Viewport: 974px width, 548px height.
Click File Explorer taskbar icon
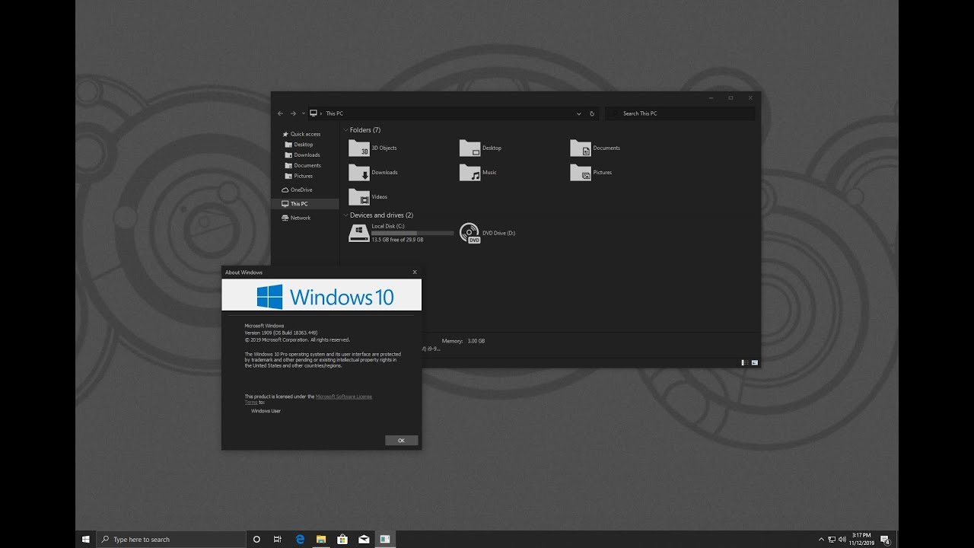point(321,539)
